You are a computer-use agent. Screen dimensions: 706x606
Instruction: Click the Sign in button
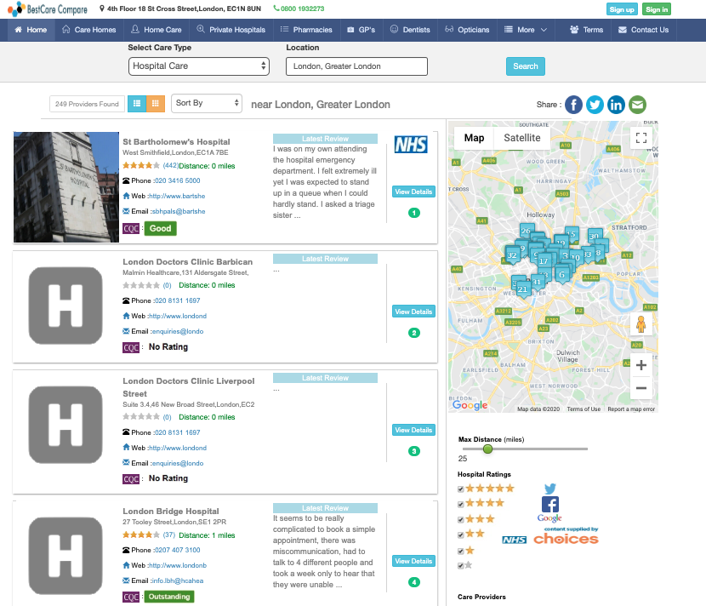(657, 9)
